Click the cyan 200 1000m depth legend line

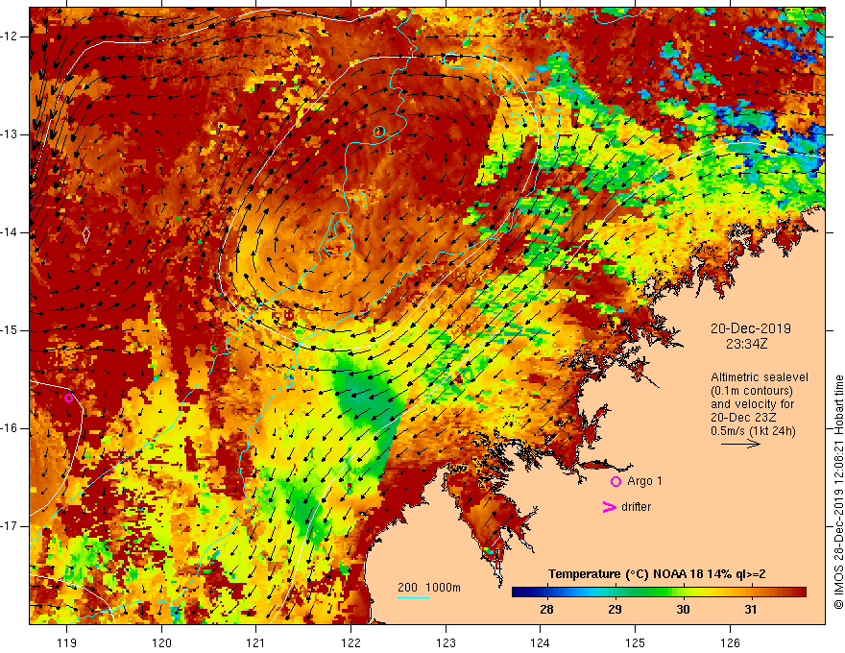click(x=413, y=597)
